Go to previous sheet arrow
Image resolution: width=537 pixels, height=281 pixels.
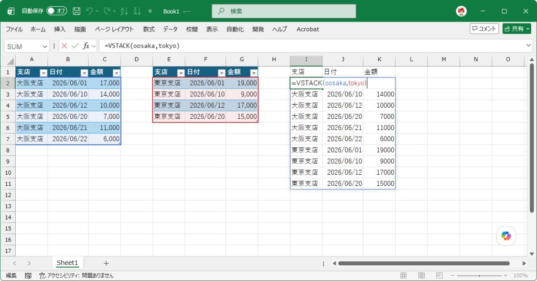click(14, 263)
